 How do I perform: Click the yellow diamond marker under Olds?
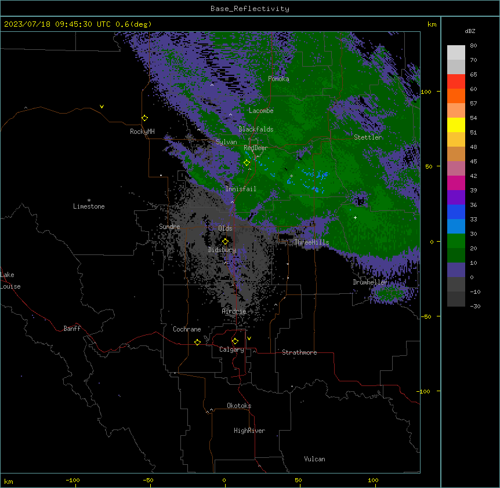[225, 242]
